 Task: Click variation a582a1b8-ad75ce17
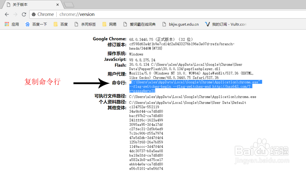pos(146,160)
